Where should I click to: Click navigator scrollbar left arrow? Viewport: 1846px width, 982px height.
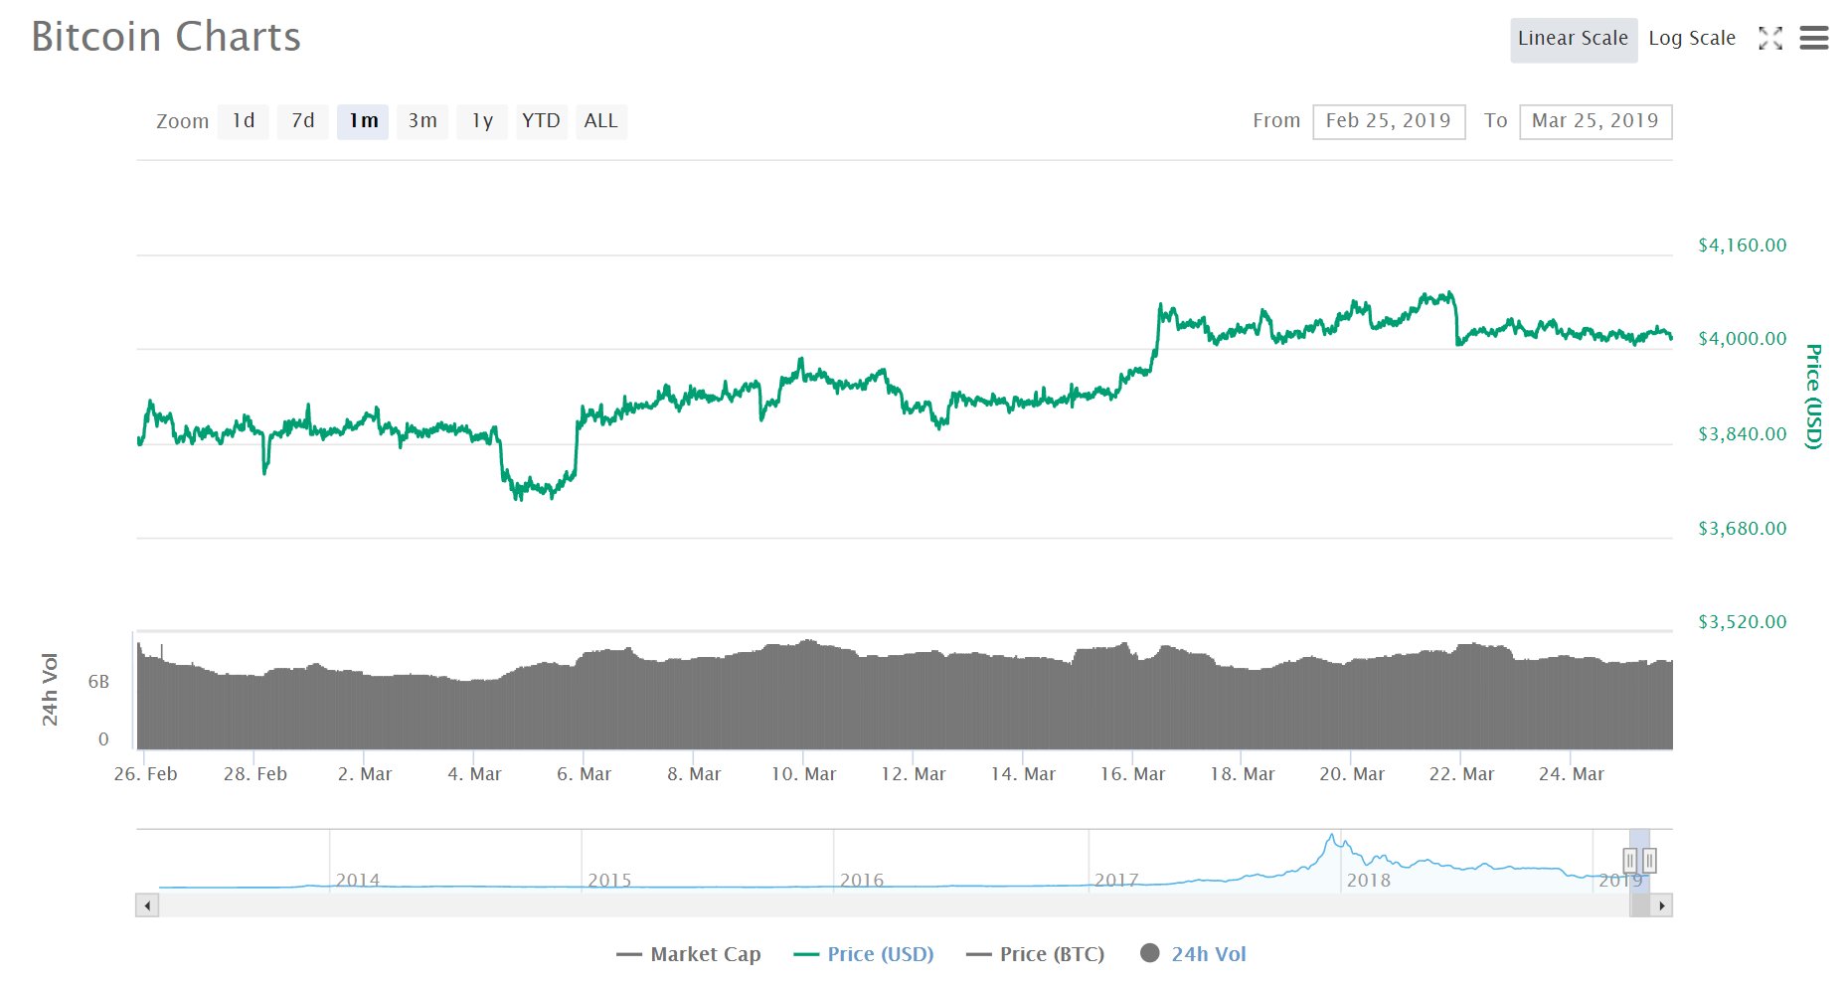point(147,905)
